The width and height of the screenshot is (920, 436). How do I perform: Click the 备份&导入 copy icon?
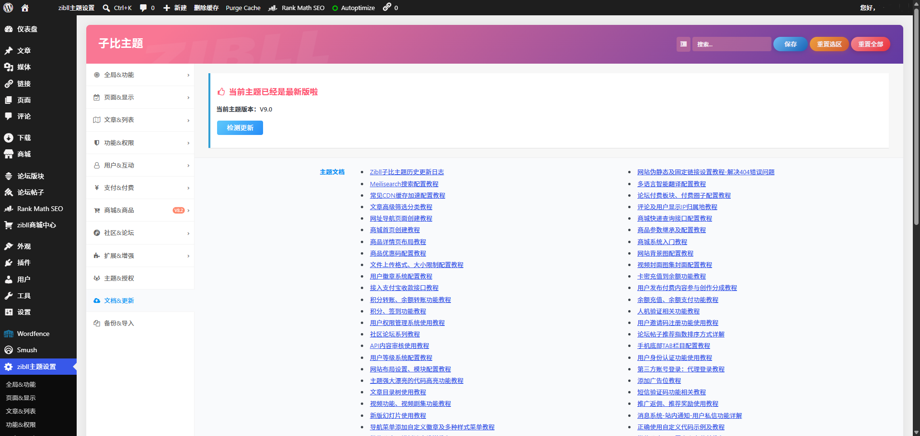97,323
